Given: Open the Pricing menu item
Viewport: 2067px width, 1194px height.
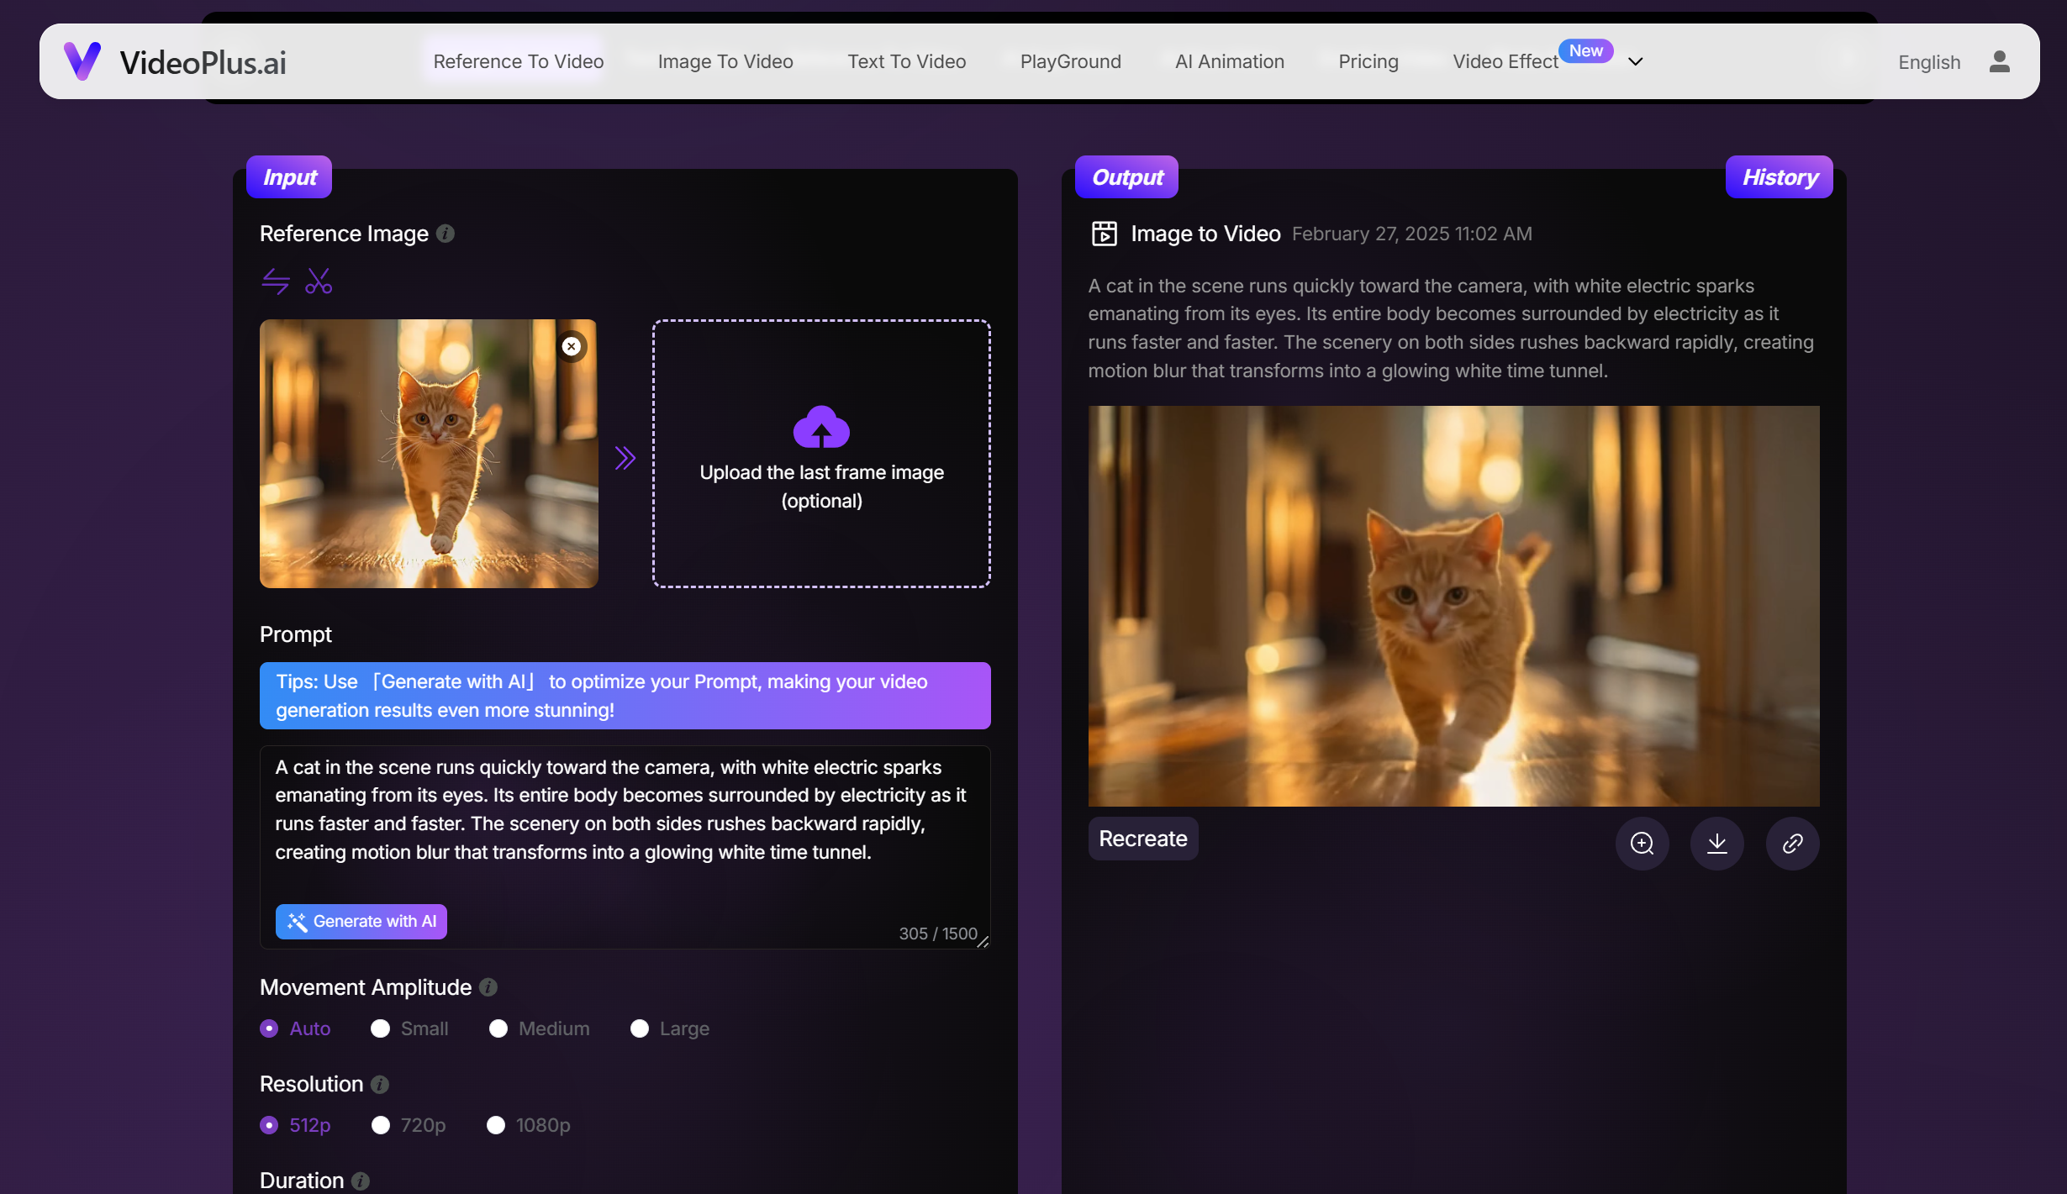Looking at the screenshot, I should [1368, 61].
